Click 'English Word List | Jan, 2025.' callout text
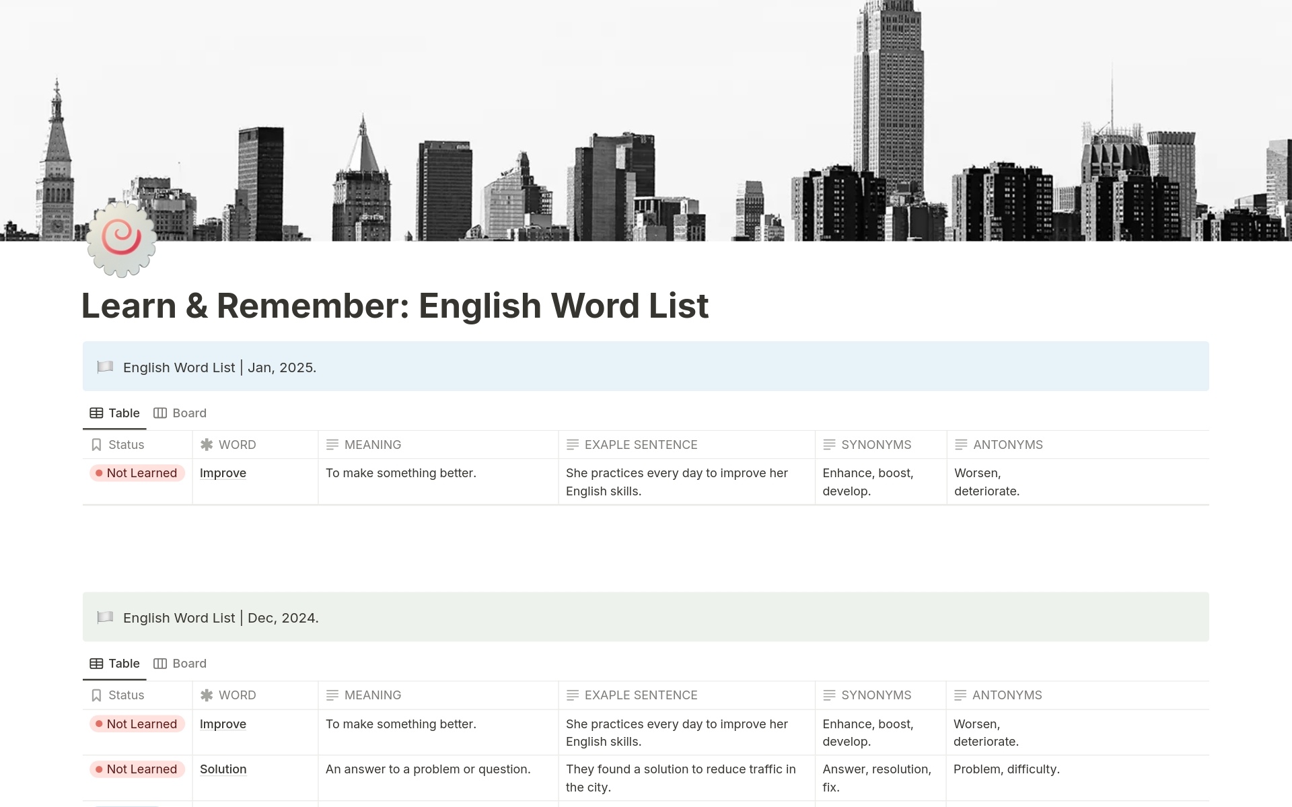 point(219,367)
